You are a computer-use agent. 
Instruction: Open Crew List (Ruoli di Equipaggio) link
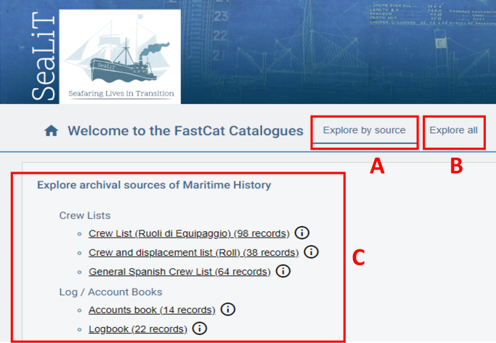(189, 233)
